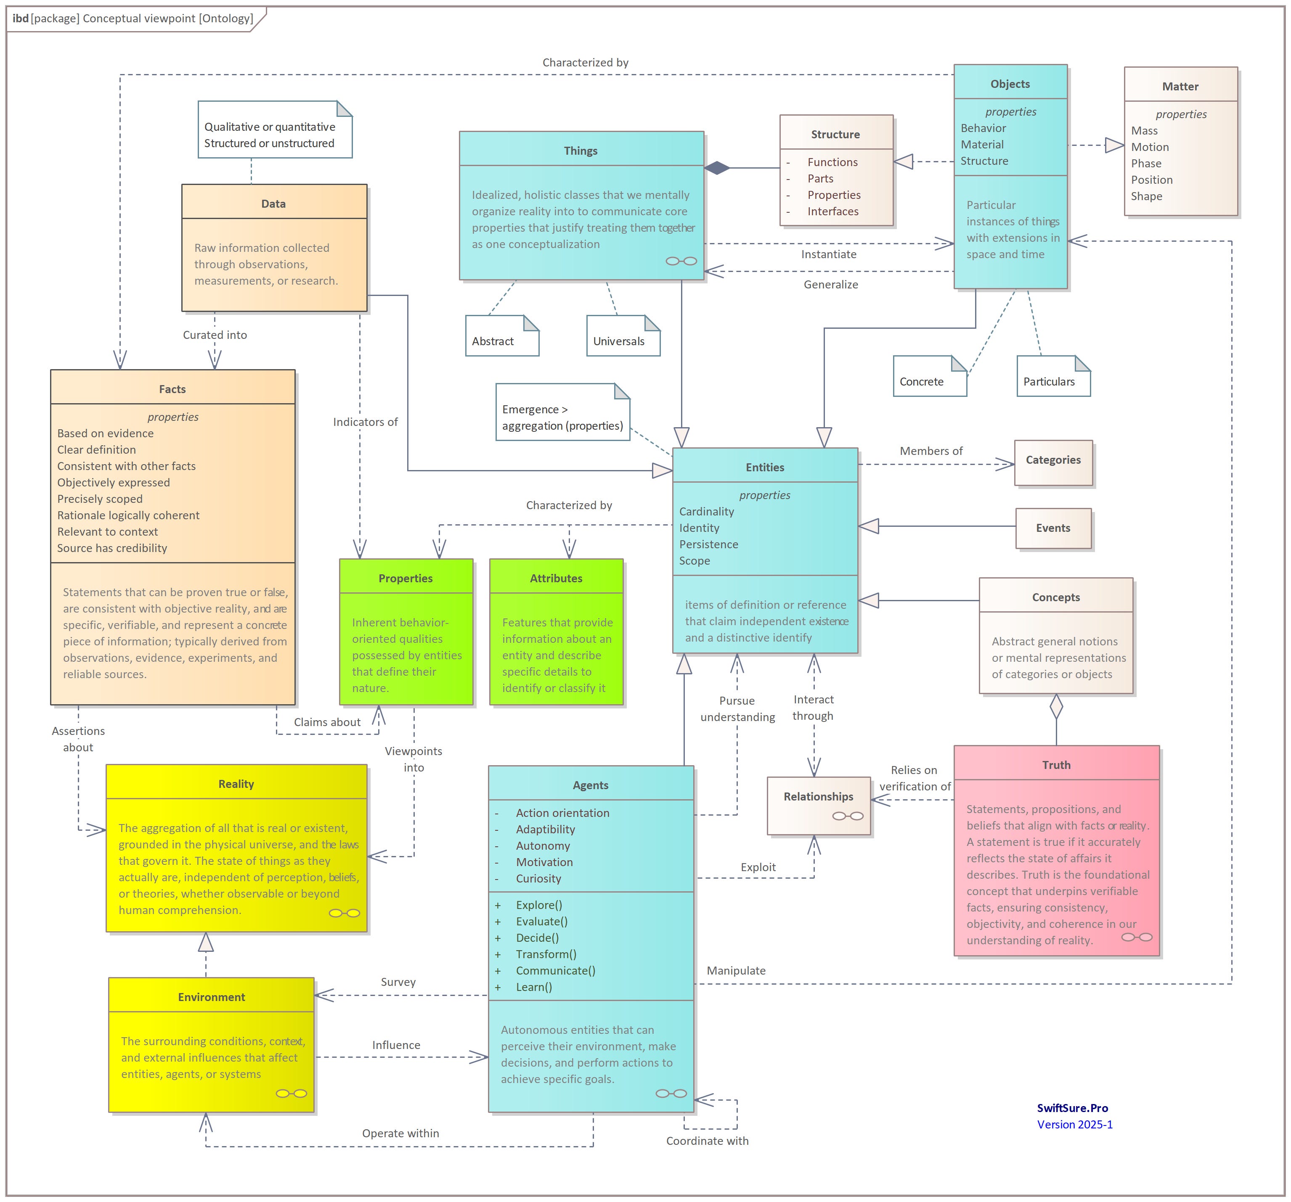
Task: Select the Events block
Action: tap(1053, 528)
